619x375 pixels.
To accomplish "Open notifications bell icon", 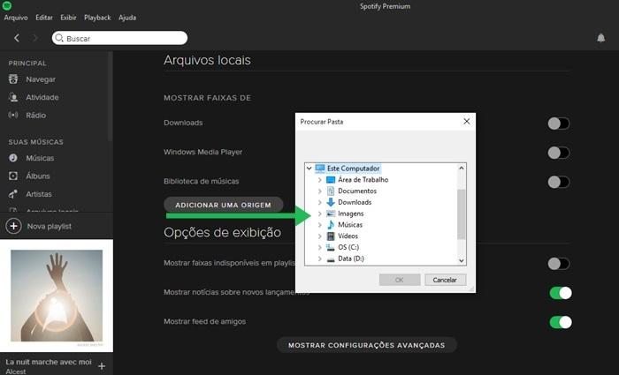I will coord(600,38).
